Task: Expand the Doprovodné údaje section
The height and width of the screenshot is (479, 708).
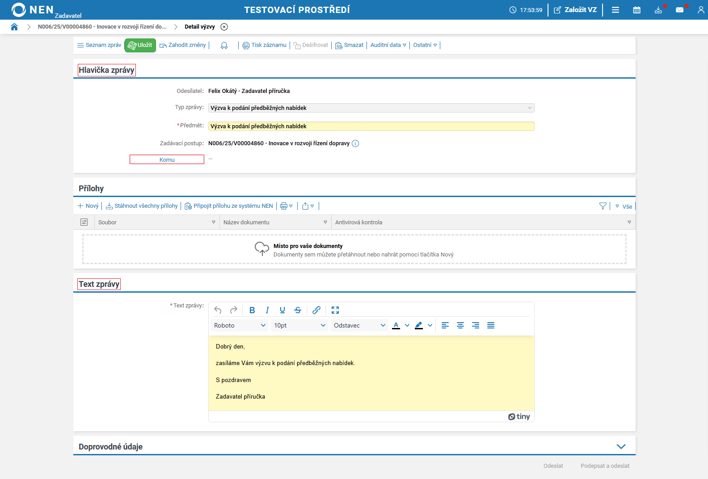Action: click(x=621, y=446)
